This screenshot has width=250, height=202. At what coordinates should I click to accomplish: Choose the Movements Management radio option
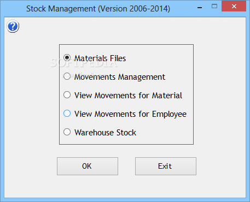(67, 76)
